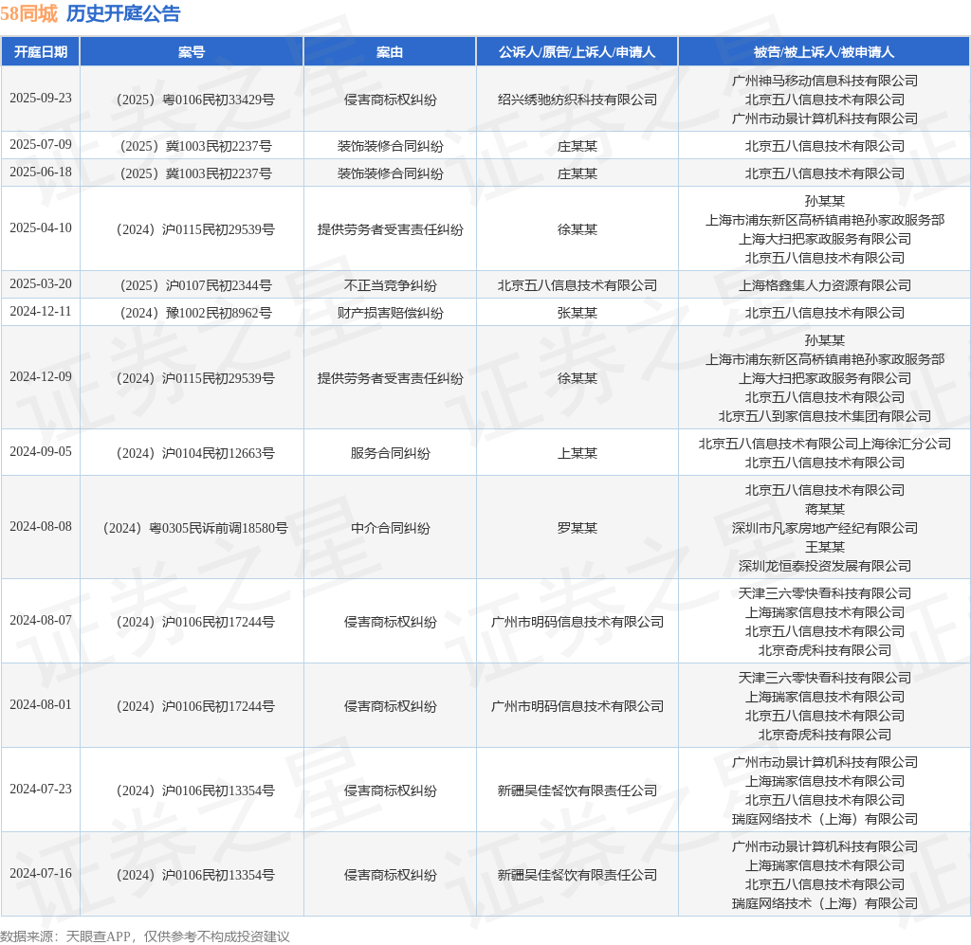Image resolution: width=971 pixels, height=945 pixels.
Task: Click the 被告/被上诉人/被申请人 column header
Action: point(824,52)
